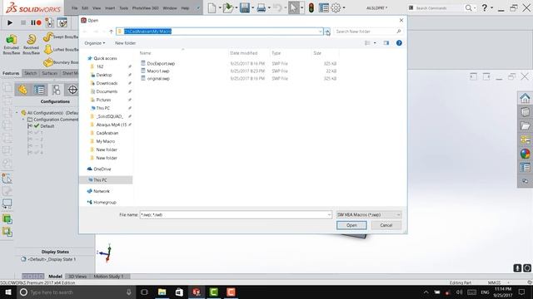Open the PropertyManager tab icon
This screenshot has height=299, width=533.
pyautogui.click(x=39, y=90)
